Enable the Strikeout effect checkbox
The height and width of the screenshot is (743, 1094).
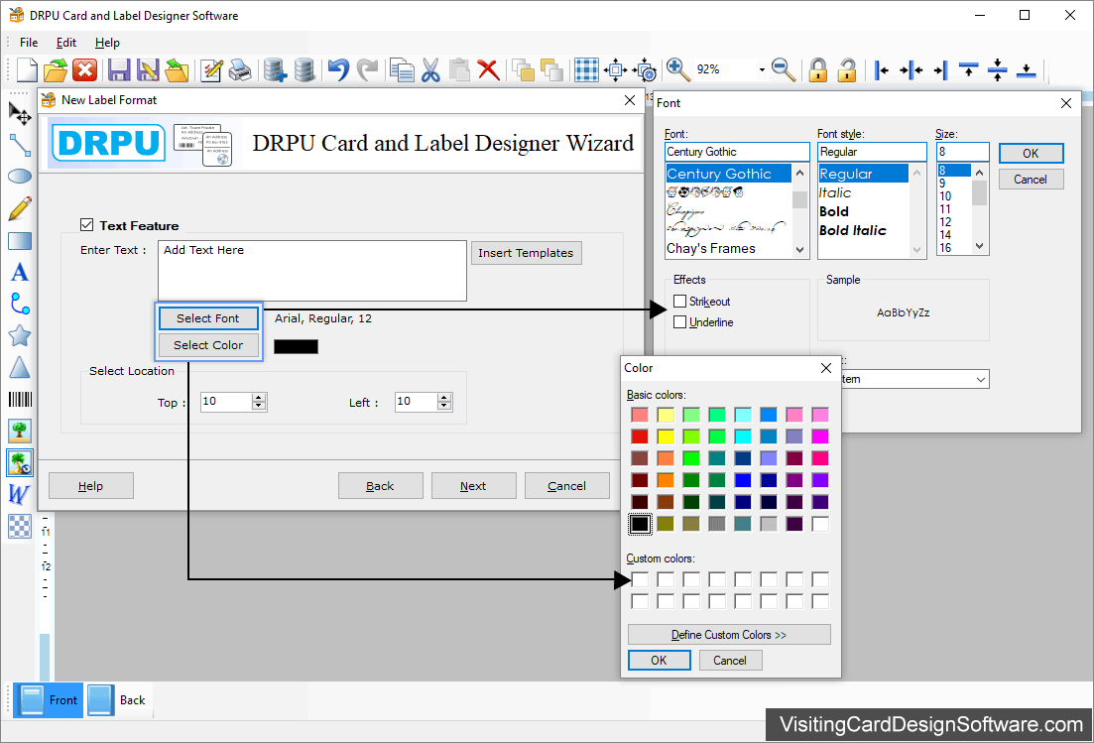(x=679, y=302)
